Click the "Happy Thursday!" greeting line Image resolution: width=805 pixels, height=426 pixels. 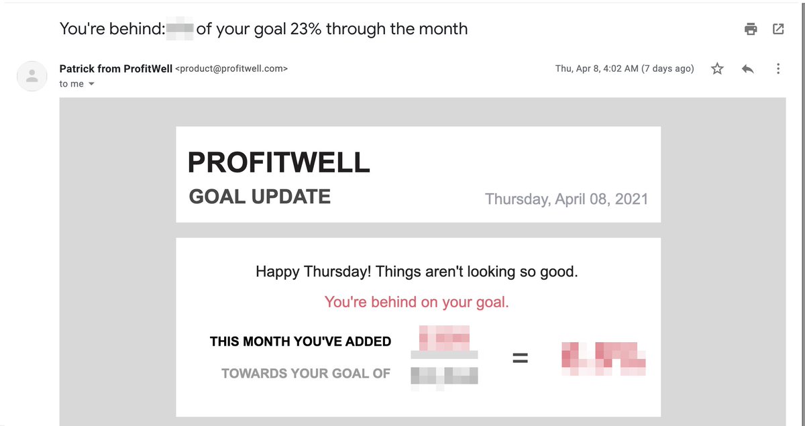pyautogui.click(x=417, y=272)
